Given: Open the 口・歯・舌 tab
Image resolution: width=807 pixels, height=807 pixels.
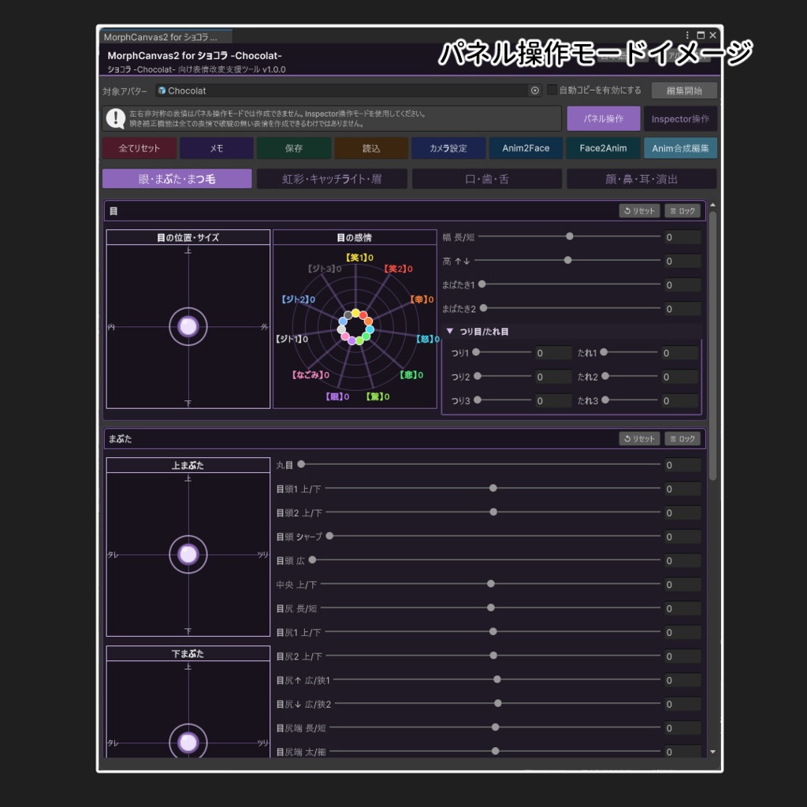Looking at the screenshot, I should [487, 179].
